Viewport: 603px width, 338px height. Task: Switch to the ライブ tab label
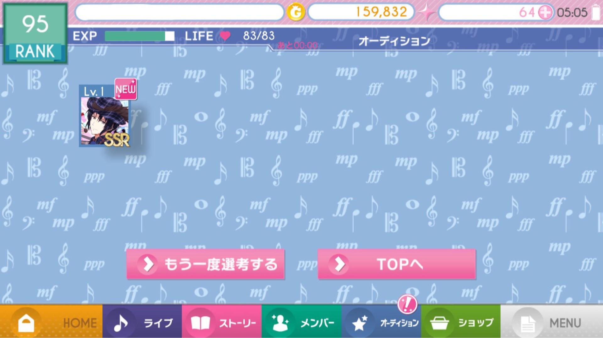(x=158, y=323)
